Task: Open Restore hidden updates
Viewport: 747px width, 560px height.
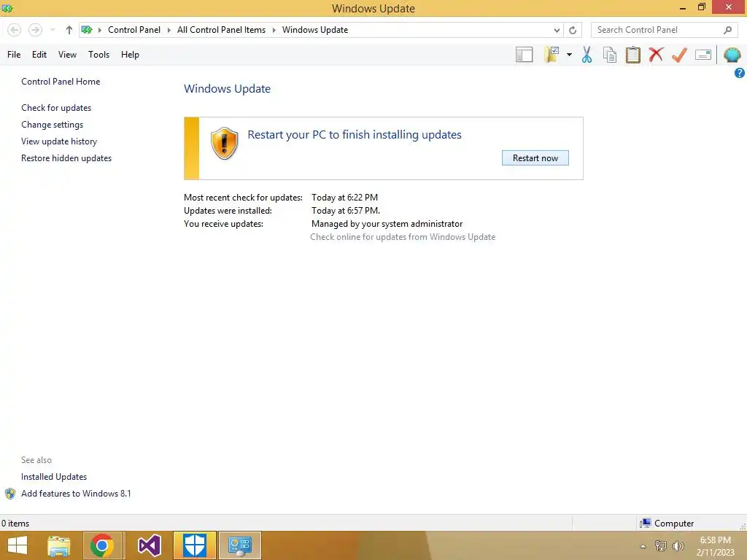Action: point(66,158)
